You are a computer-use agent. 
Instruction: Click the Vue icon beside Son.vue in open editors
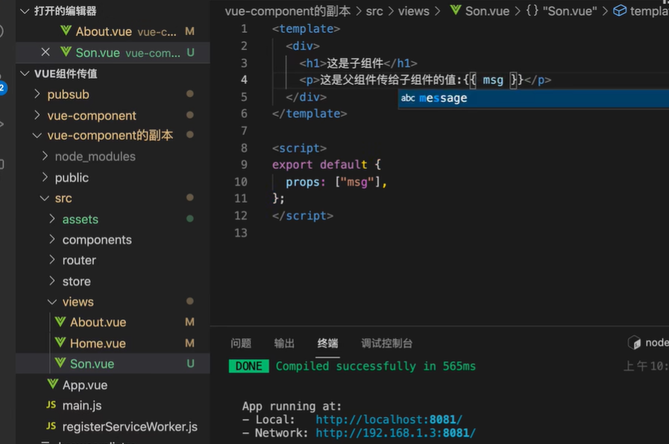click(x=66, y=52)
